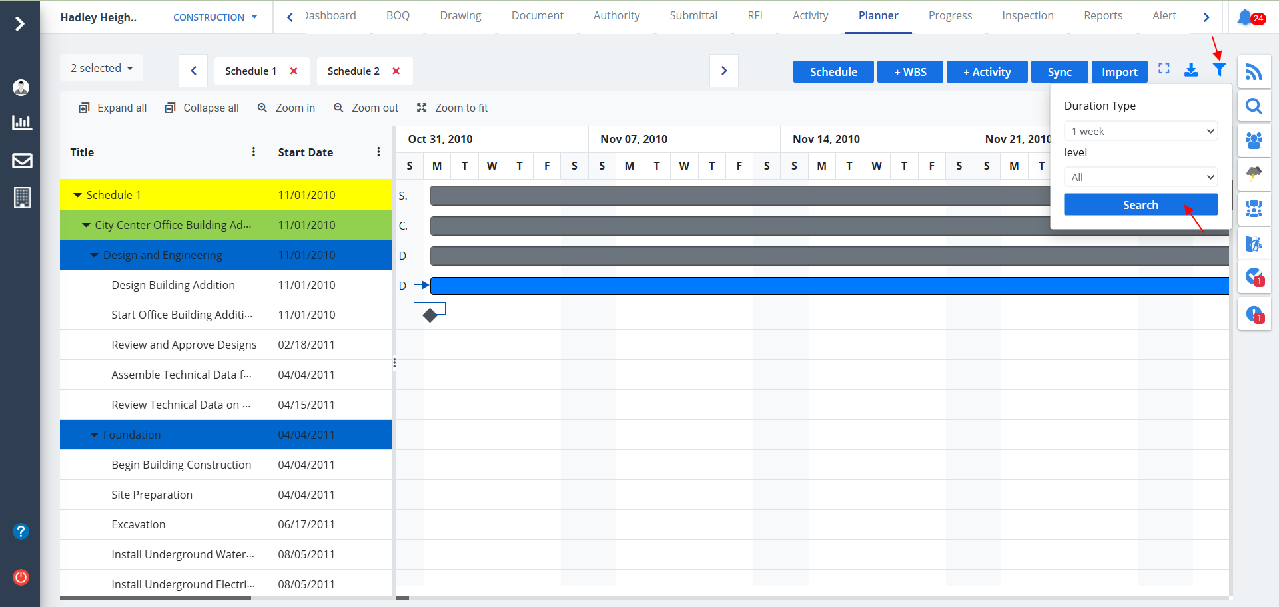Open the notifications bell
1279x607 pixels.
[1244, 17]
